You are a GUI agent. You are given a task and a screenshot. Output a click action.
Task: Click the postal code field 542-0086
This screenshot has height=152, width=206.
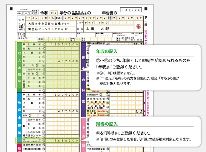[x=41, y=18]
